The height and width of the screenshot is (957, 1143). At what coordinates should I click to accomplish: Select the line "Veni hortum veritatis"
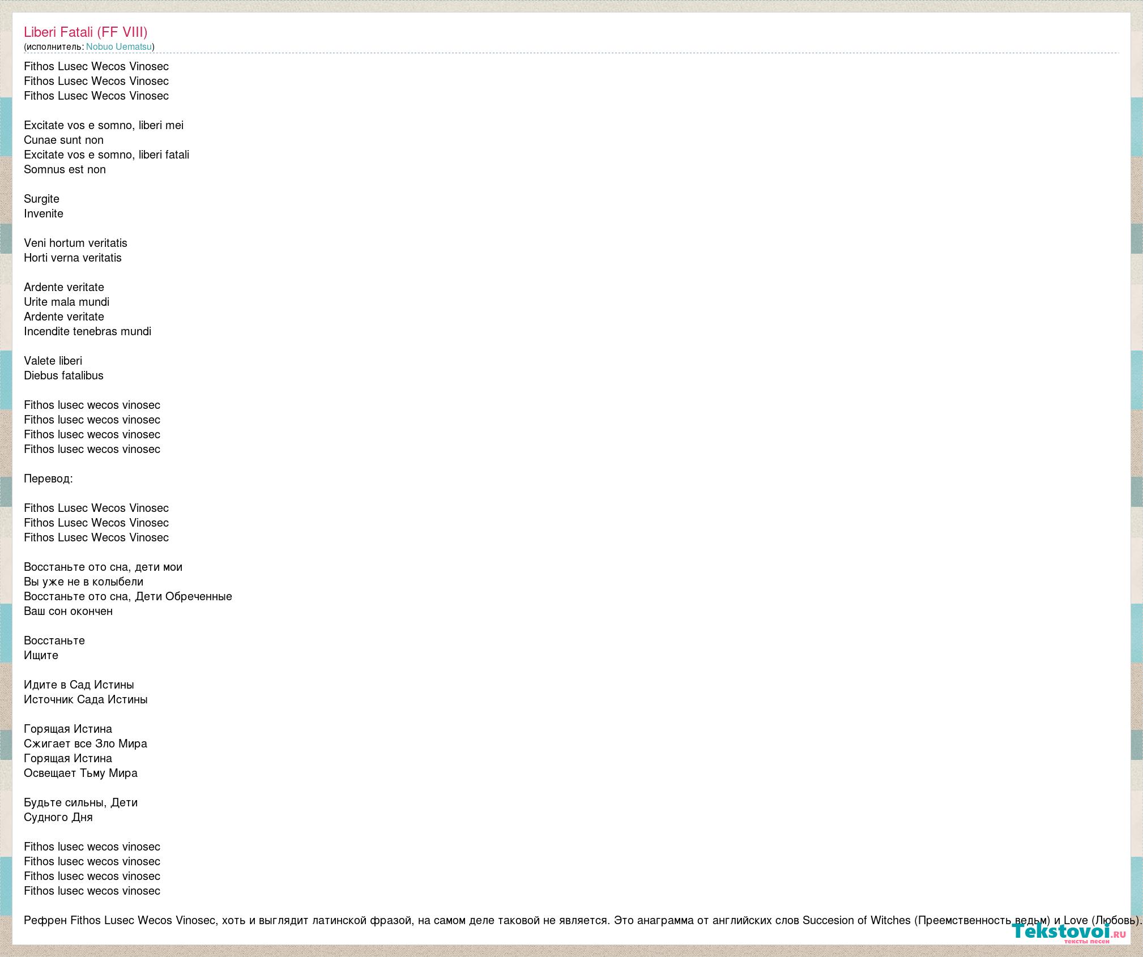click(x=75, y=243)
